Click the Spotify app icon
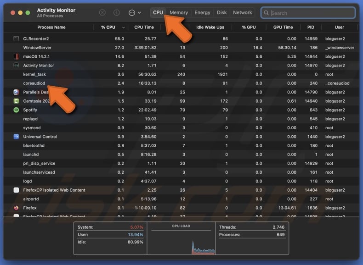This screenshot has width=363, height=265. coord(16,110)
